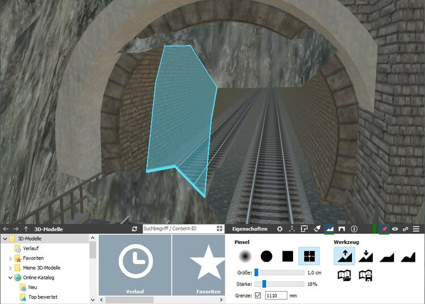Click the Stärke slider track
Viewport: 425px width, 304px height.
click(279, 284)
